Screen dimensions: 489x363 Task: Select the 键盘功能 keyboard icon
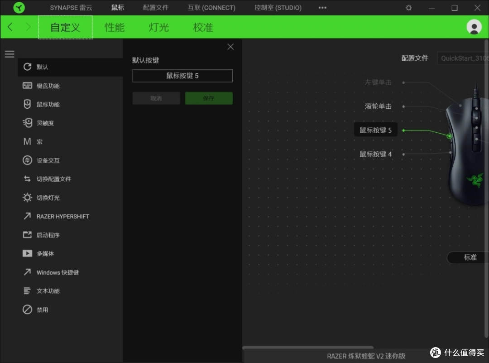click(28, 86)
